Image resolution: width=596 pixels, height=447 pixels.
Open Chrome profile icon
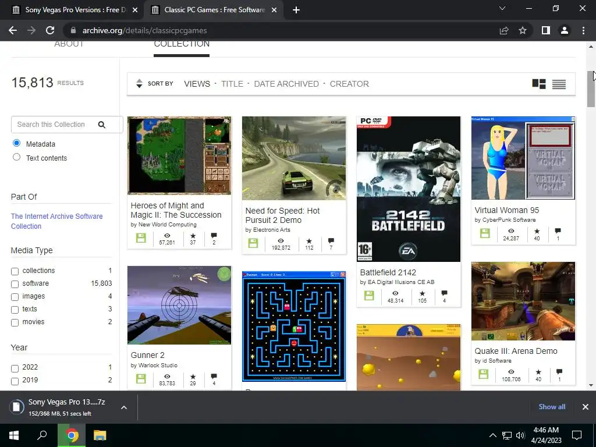click(x=565, y=30)
